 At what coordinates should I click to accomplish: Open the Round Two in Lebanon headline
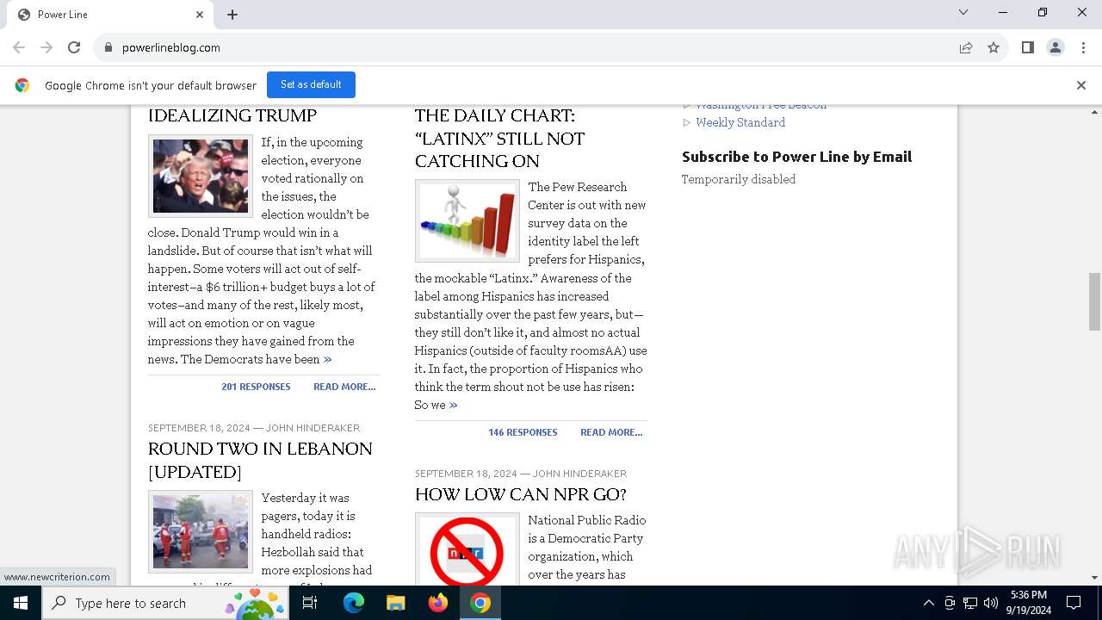tap(260, 460)
